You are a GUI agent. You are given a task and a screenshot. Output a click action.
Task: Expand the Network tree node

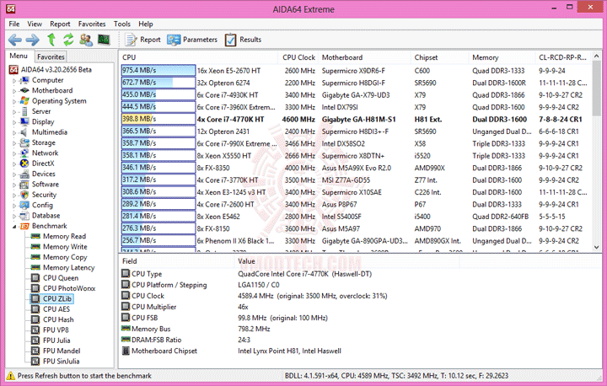[14, 153]
